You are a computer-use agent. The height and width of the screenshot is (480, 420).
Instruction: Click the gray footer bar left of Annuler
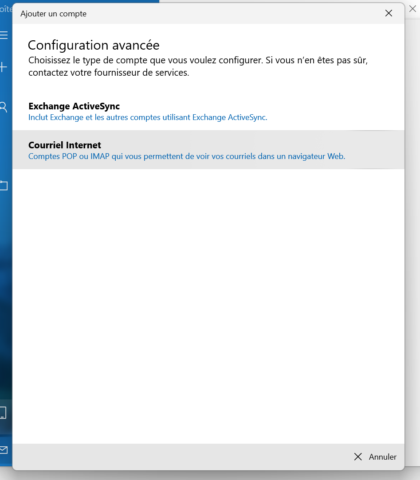[x=177, y=457]
